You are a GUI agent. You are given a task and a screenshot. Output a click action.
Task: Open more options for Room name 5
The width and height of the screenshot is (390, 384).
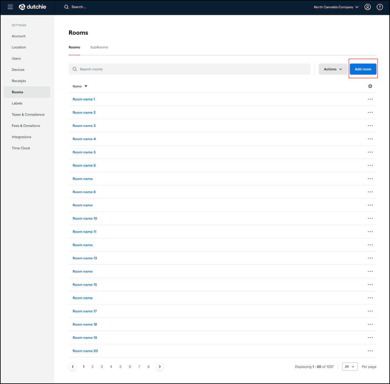pos(370,152)
